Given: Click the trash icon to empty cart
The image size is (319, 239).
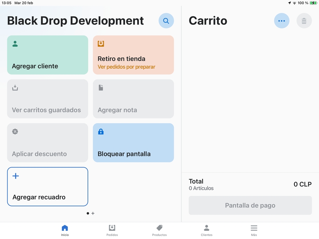Looking at the screenshot, I should 304,21.
